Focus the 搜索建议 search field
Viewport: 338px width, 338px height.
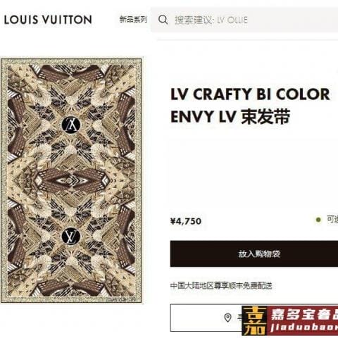pyautogui.click(x=244, y=20)
